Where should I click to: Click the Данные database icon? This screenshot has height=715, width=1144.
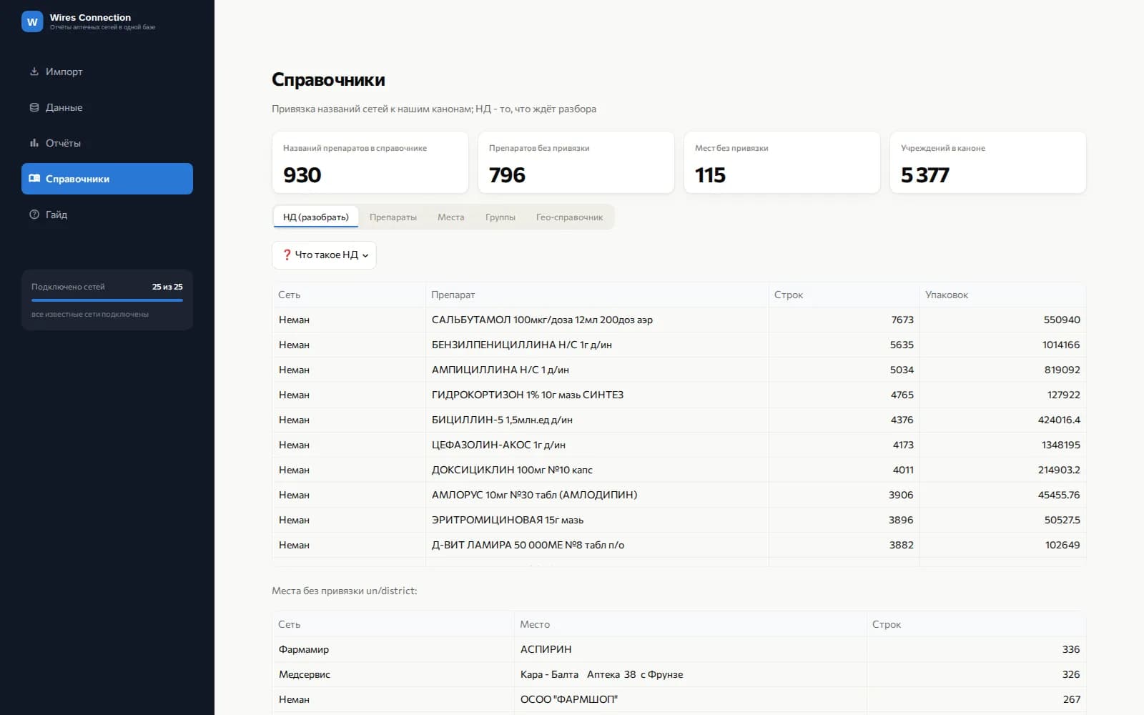(x=34, y=107)
